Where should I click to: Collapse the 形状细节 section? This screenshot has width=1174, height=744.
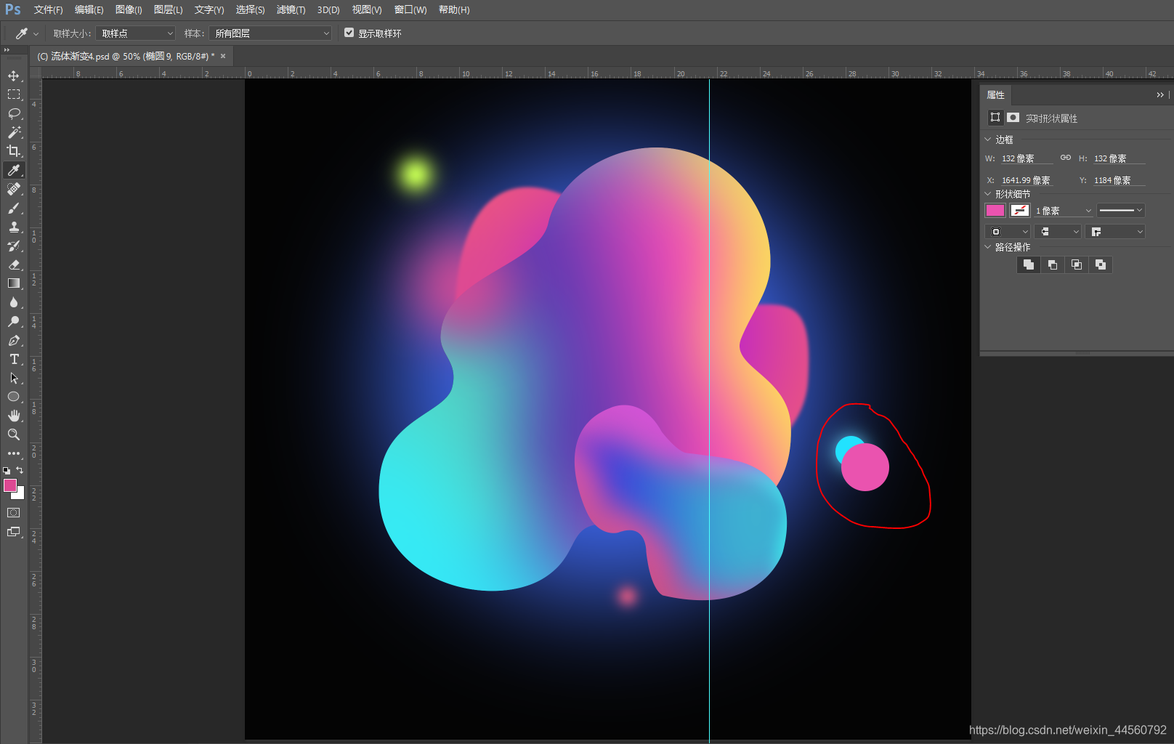click(988, 194)
